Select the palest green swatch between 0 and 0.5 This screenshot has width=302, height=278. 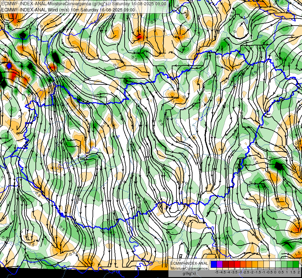point(278,264)
